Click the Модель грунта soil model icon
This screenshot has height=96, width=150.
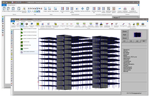click(101, 24)
